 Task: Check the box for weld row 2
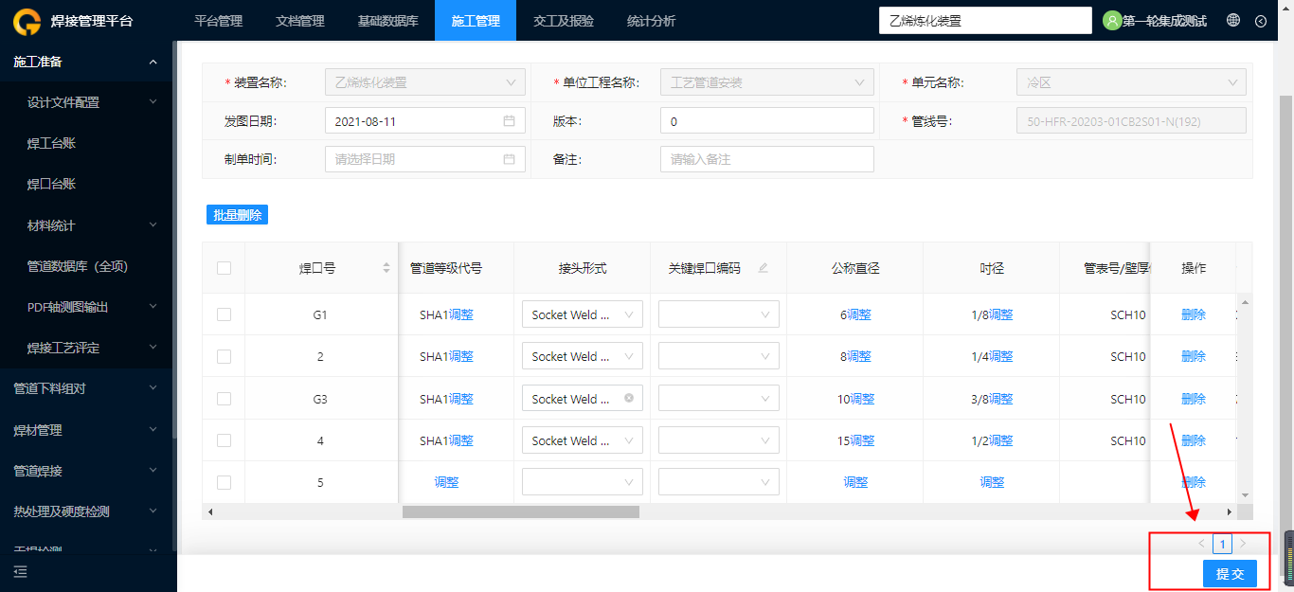point(224,356)
